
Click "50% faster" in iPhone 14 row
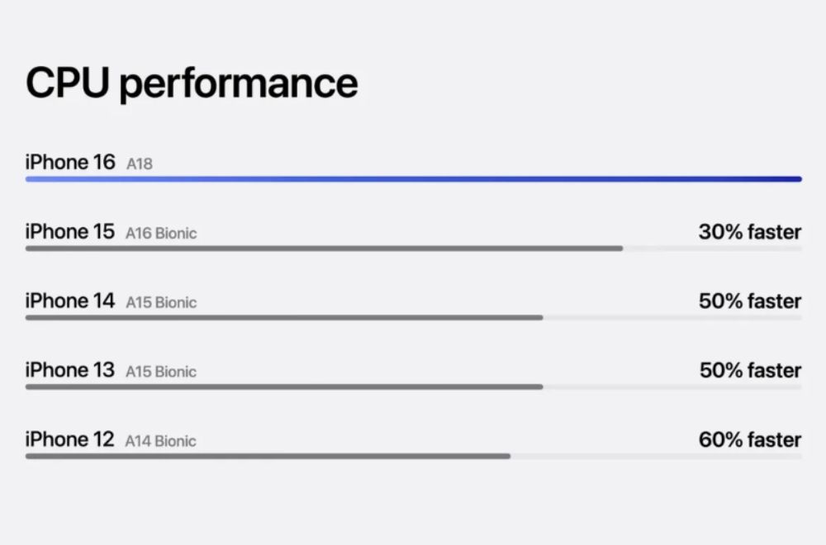(749, 301)
